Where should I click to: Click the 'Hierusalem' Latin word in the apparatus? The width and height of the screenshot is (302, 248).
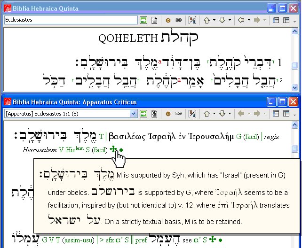tap(40, 150)
